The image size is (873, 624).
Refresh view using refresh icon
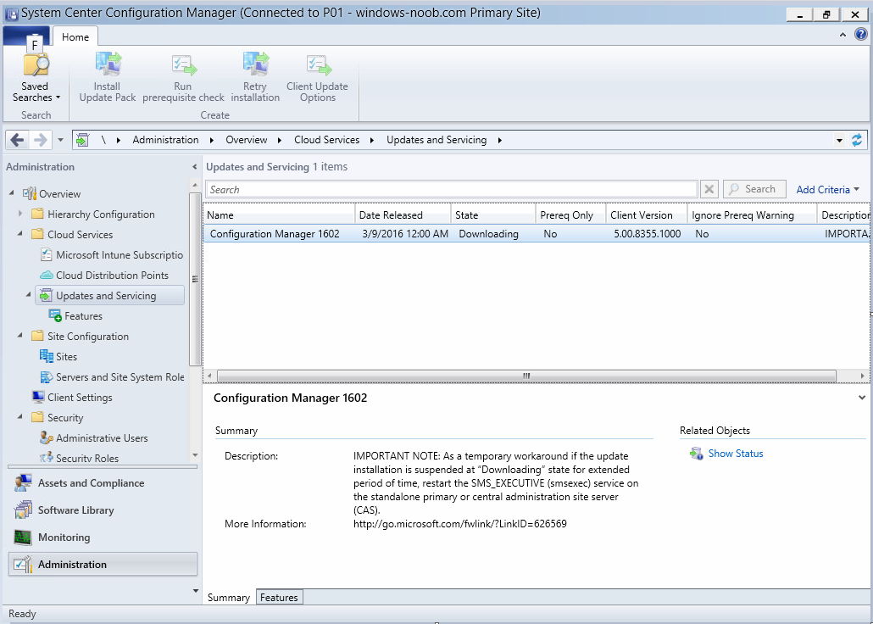(x=857, y=140)
